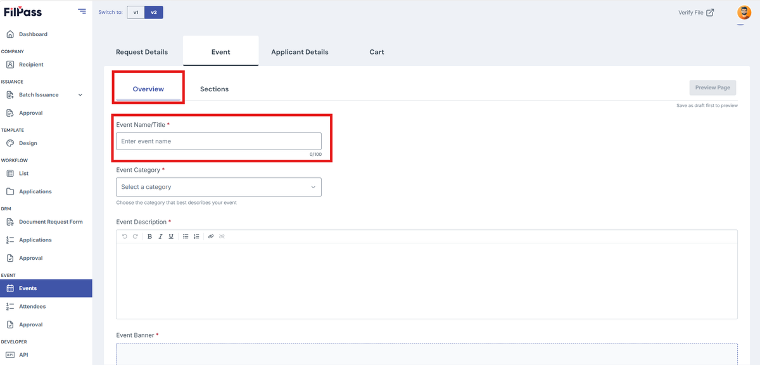
Task: Switch to the Sections sub-tab
Action: (x=214, y=89)
